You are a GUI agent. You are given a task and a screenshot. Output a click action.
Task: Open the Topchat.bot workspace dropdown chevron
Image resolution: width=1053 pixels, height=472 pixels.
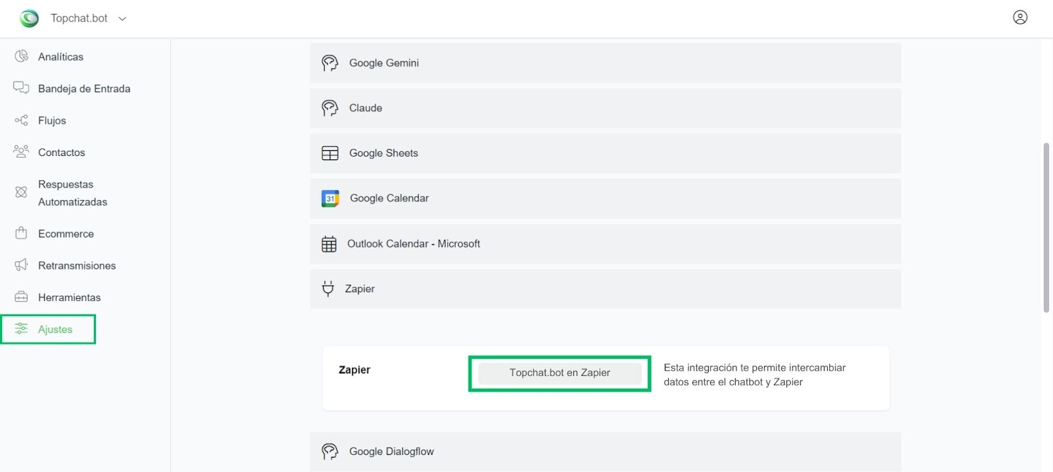(122, 19)
